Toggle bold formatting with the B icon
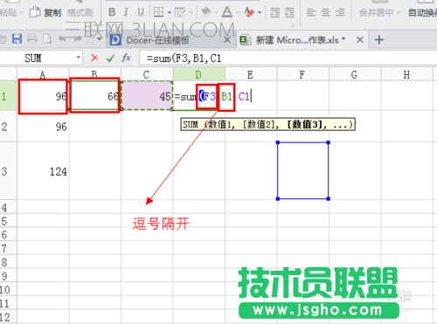The width and height of the screenshot is (437, 324). (112, 12)
